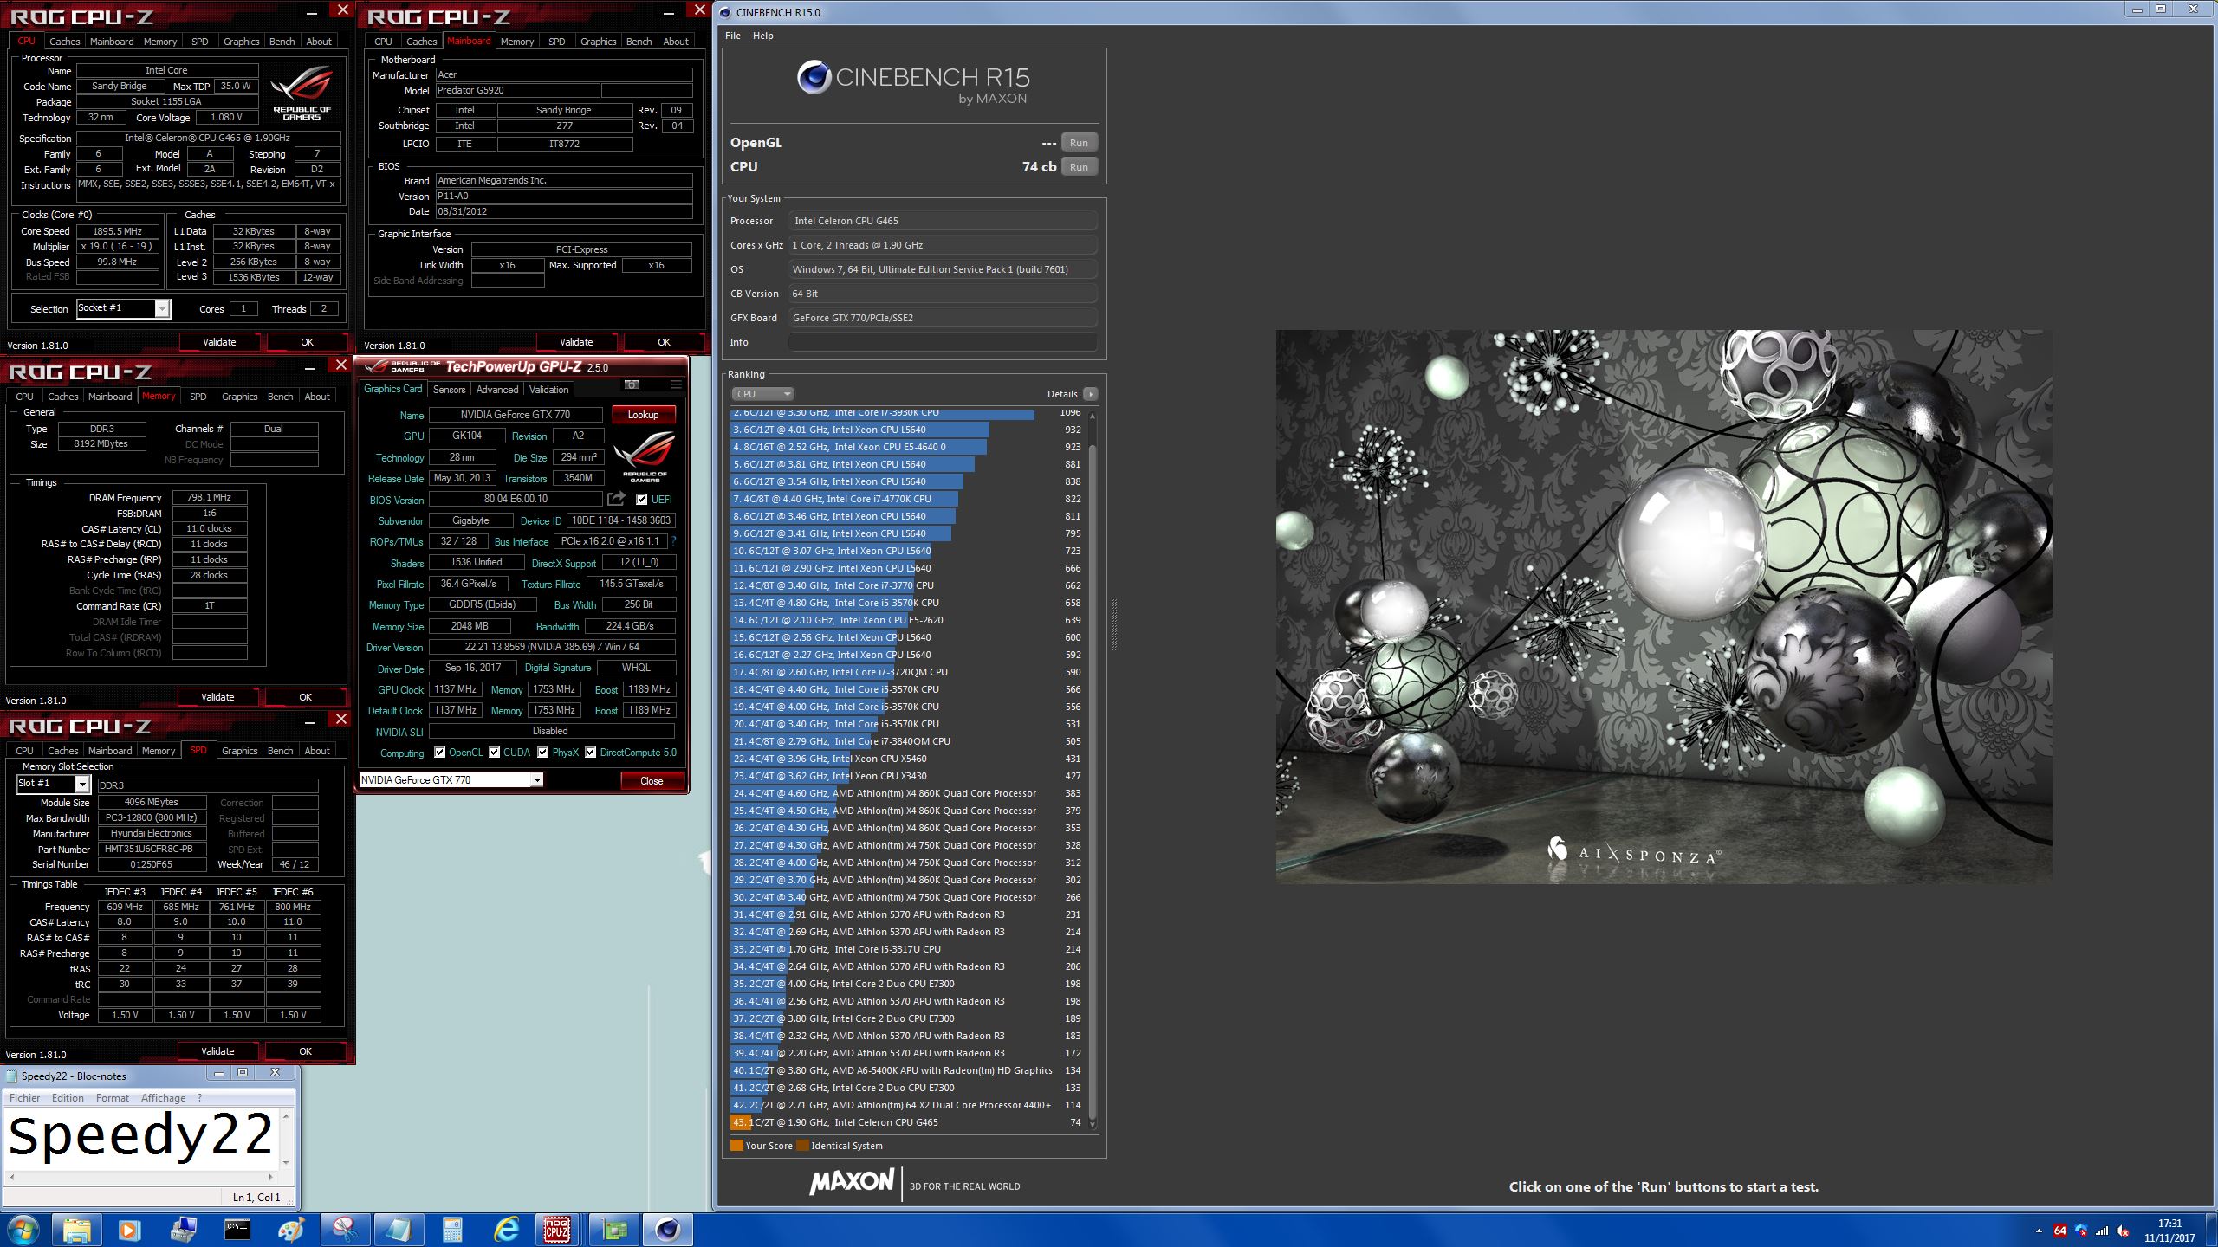Click the Cinebench render preview image

click(x=1663, y=606)
